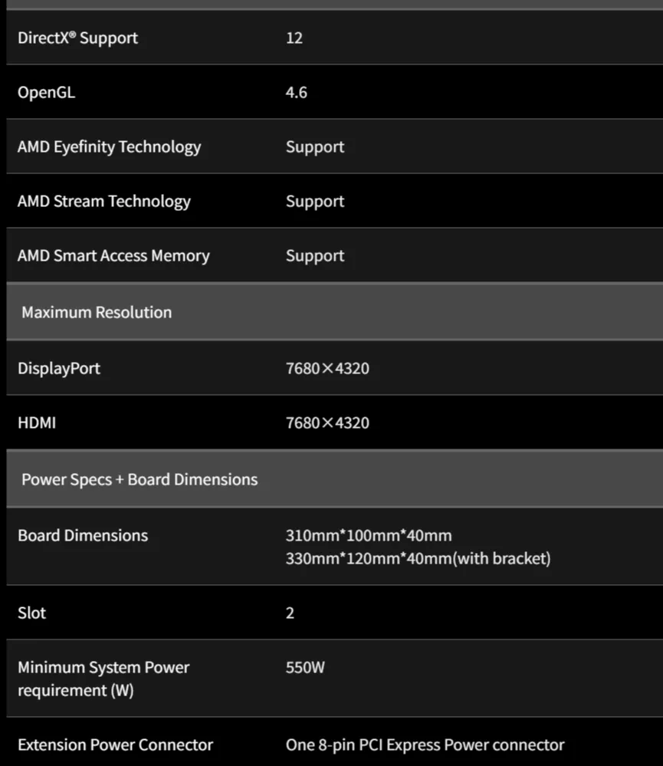The width and height of the screenshot is (663, 766).
Task: Click Support value for Smart Access Memory
Action: click(315, 256)
